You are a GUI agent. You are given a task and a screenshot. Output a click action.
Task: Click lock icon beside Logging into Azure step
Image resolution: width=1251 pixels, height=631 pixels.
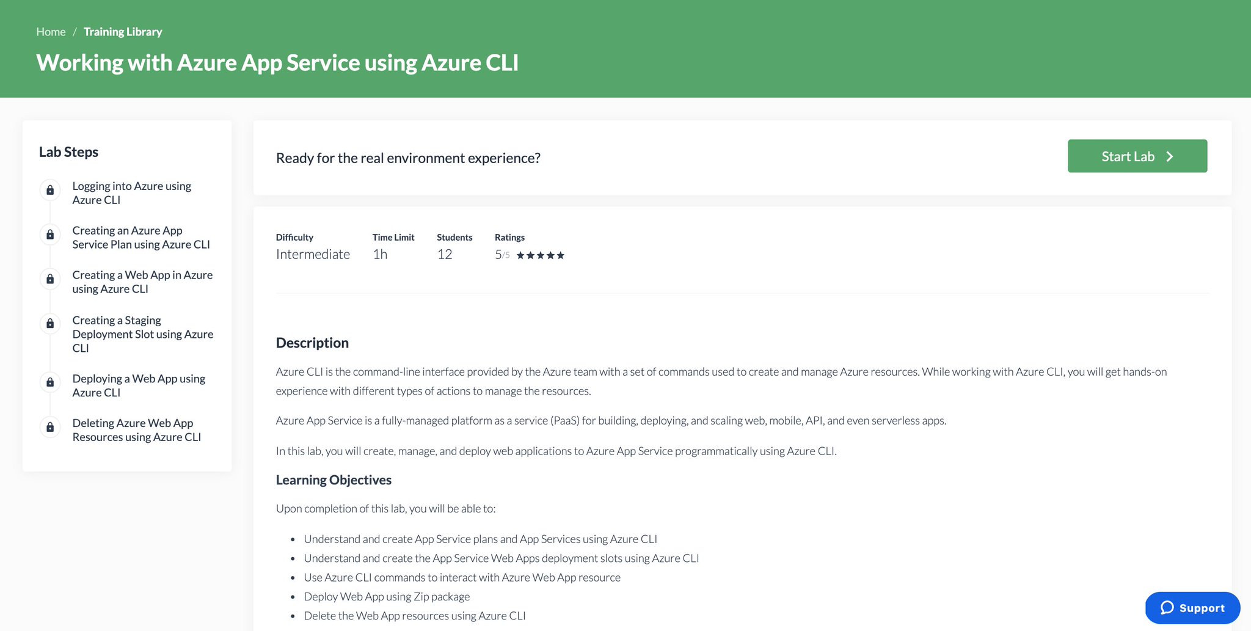pos(50,190)
